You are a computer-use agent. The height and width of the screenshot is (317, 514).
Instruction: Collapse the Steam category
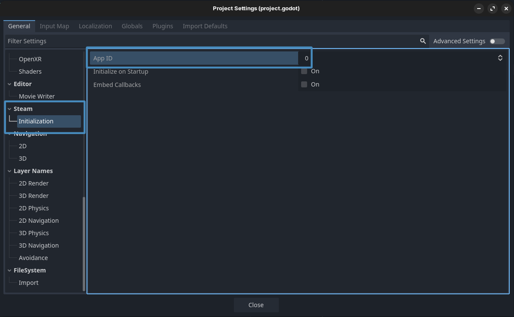(9, 109)
